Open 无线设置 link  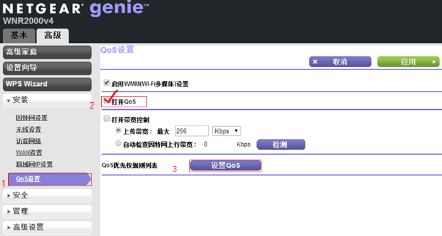click(28, 129)
